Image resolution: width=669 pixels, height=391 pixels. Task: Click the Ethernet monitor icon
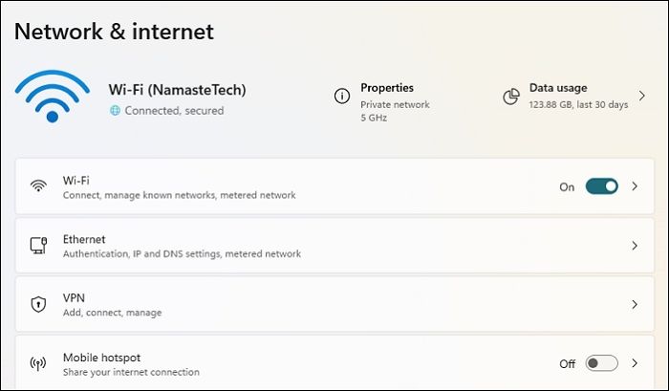coord(38,246)
